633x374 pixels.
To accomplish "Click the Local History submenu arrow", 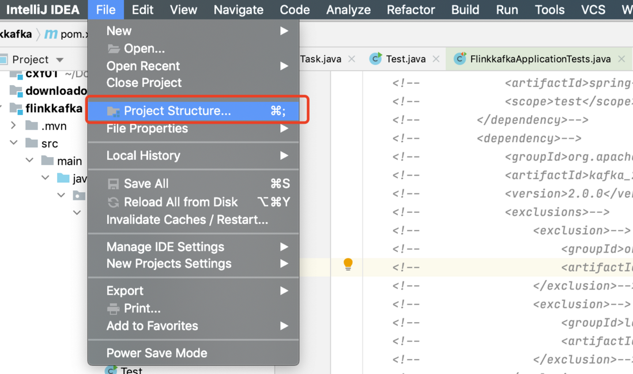I will point(284,155).
